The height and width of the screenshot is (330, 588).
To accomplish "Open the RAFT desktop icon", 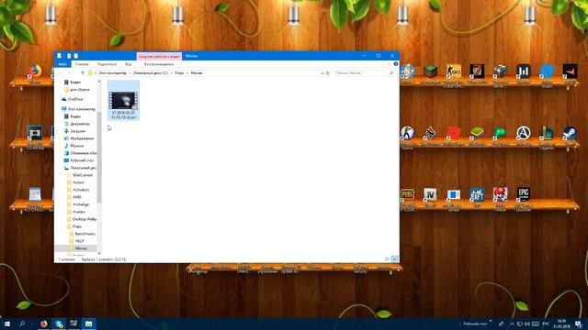I will pos(477,194).
